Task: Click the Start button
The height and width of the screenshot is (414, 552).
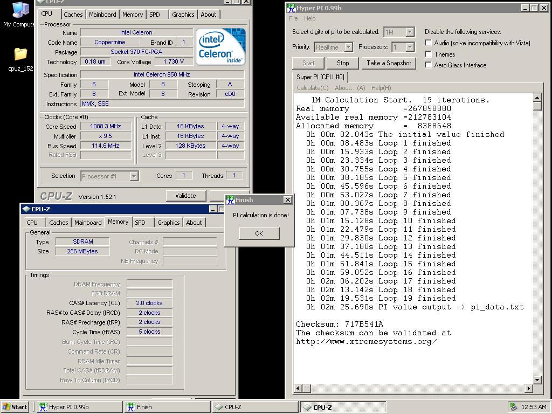Action: click(x=15, y=407)
